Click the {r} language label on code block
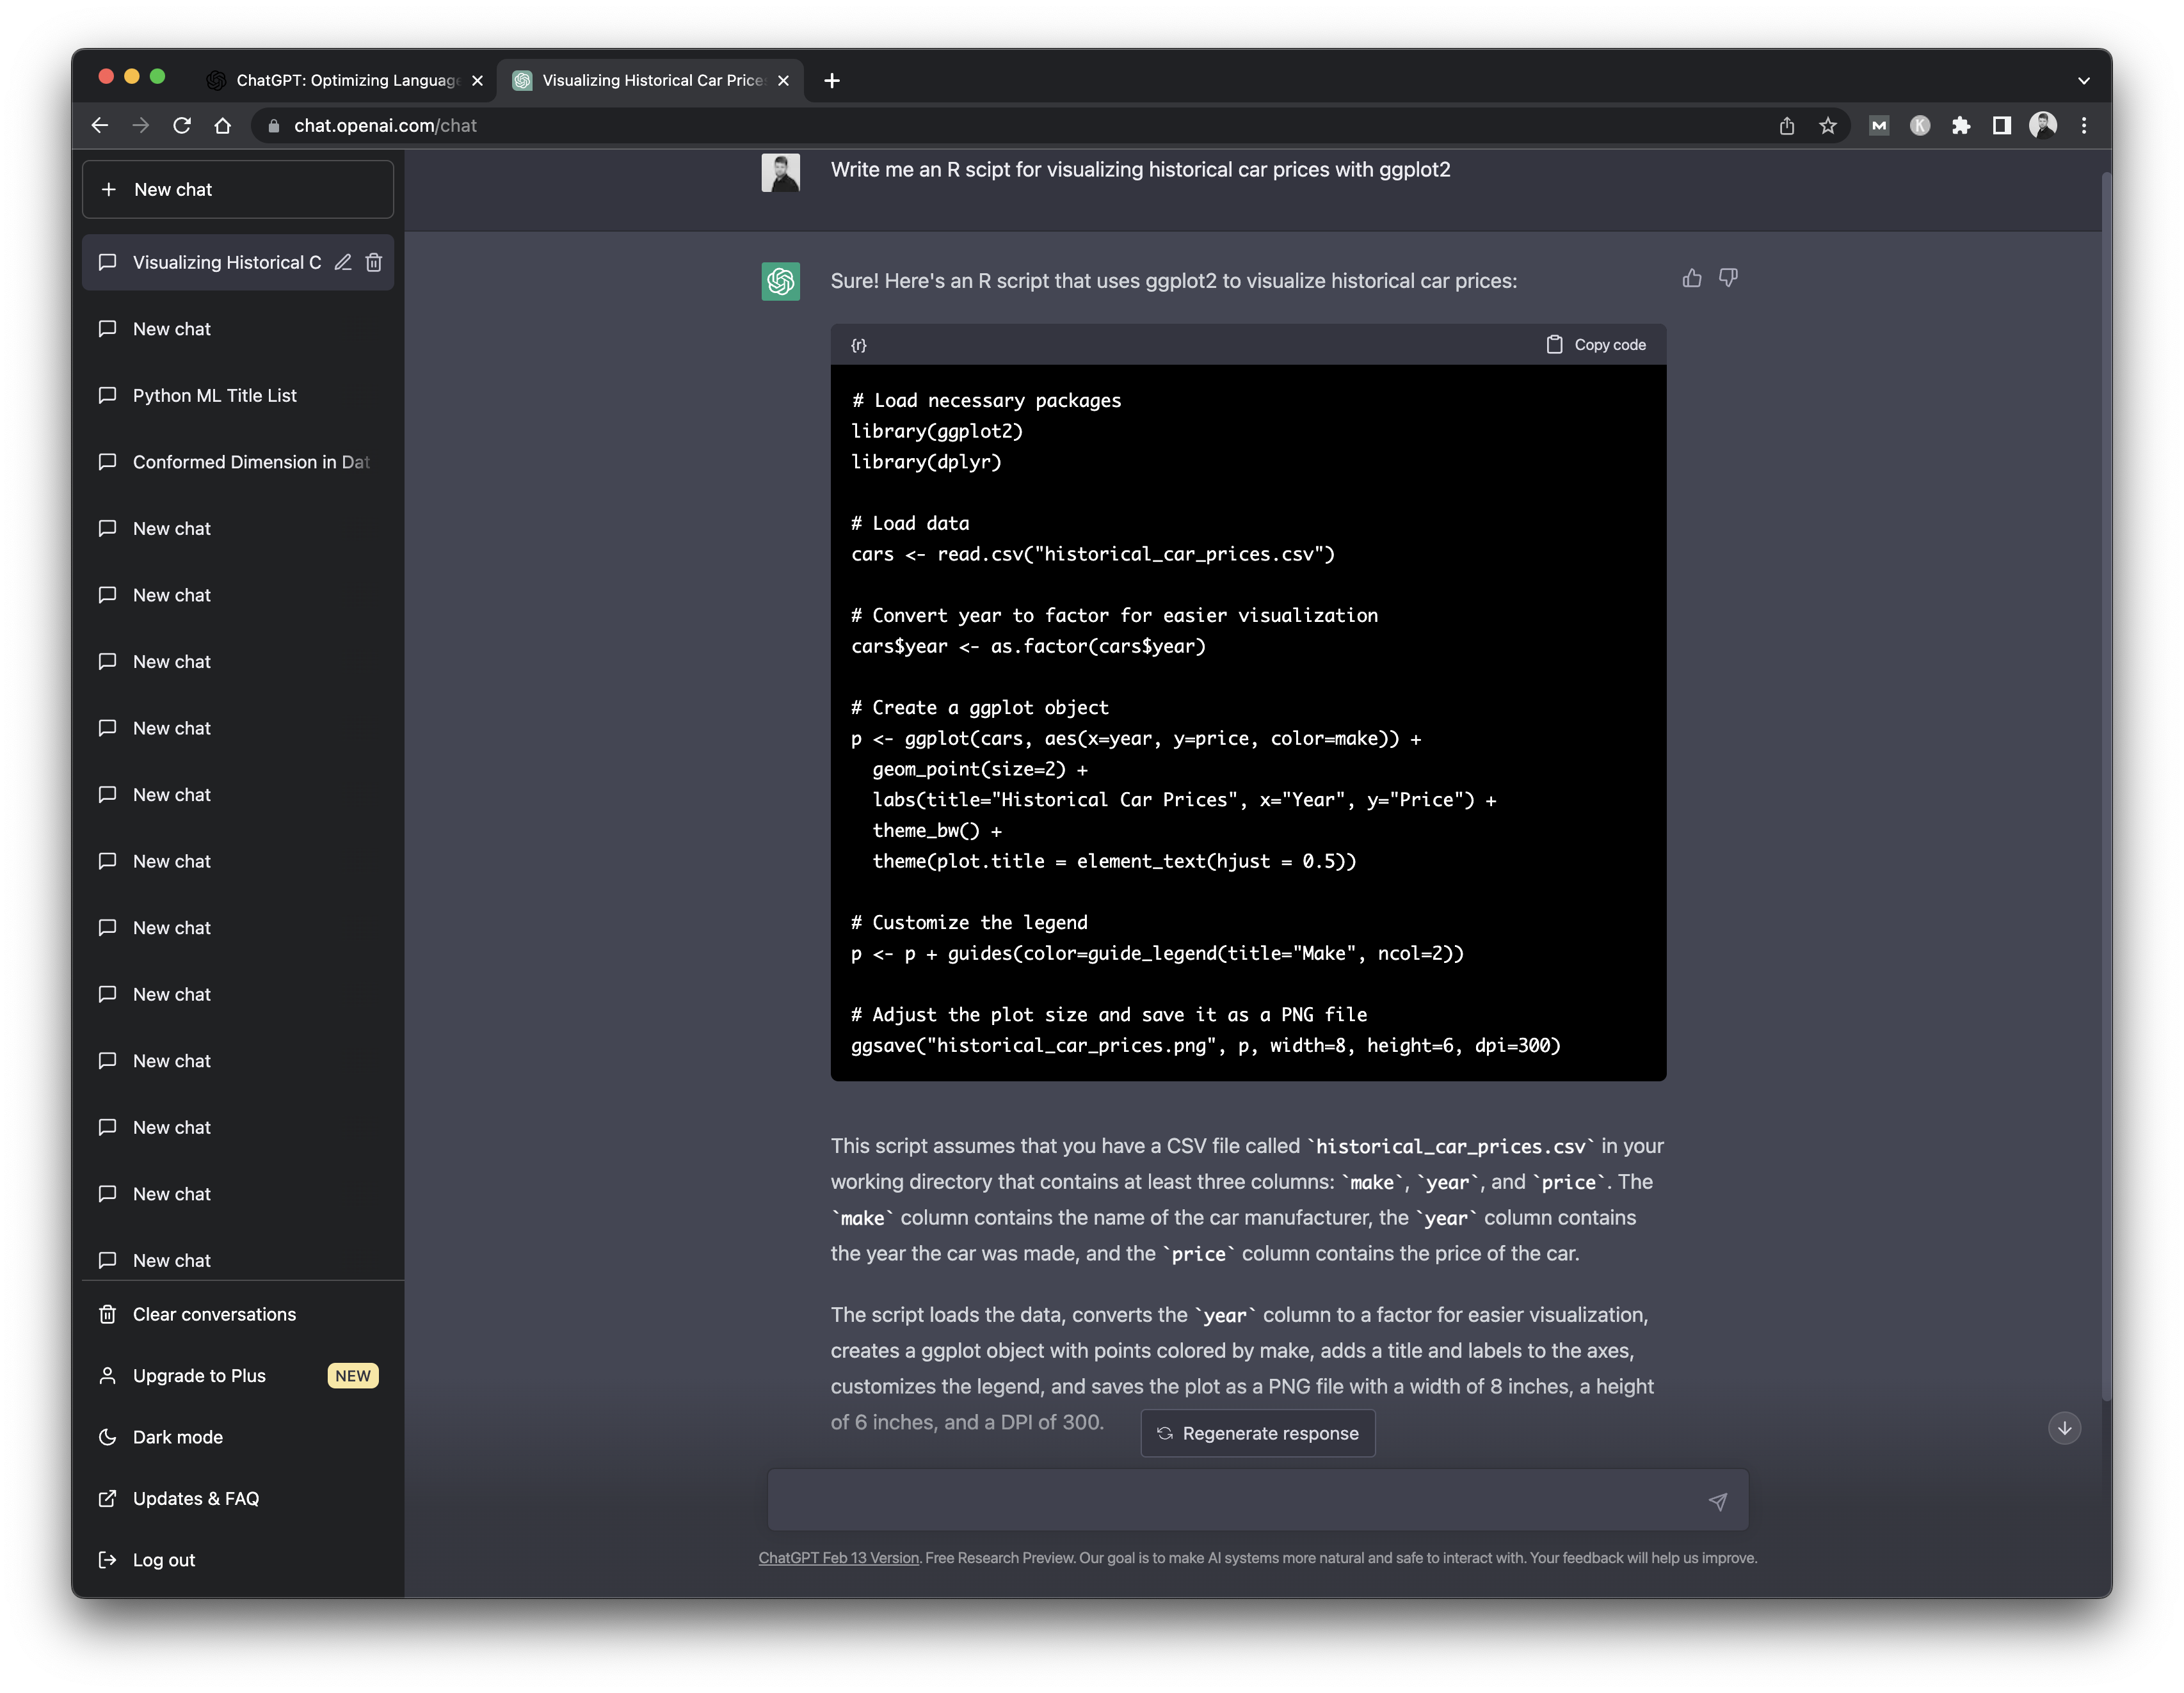Viewport: 2184px width, 1693px height. tap(859, 345)
